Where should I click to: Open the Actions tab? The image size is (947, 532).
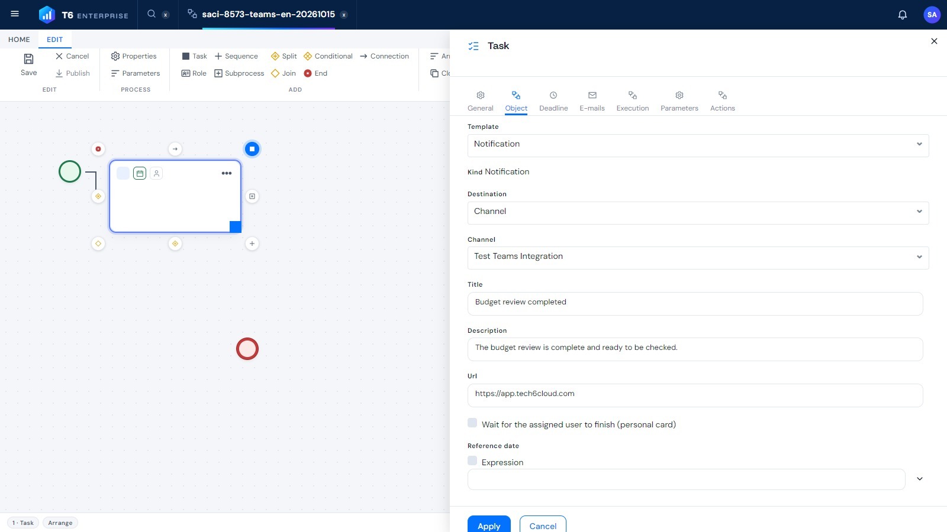(723, 101)
